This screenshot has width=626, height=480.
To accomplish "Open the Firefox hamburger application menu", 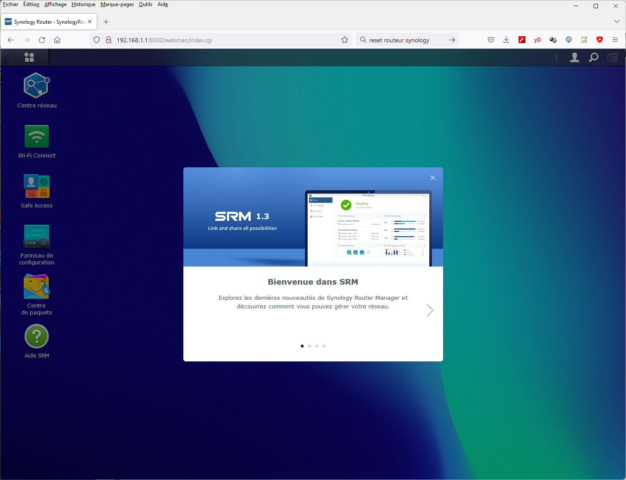I will point(615,40).
